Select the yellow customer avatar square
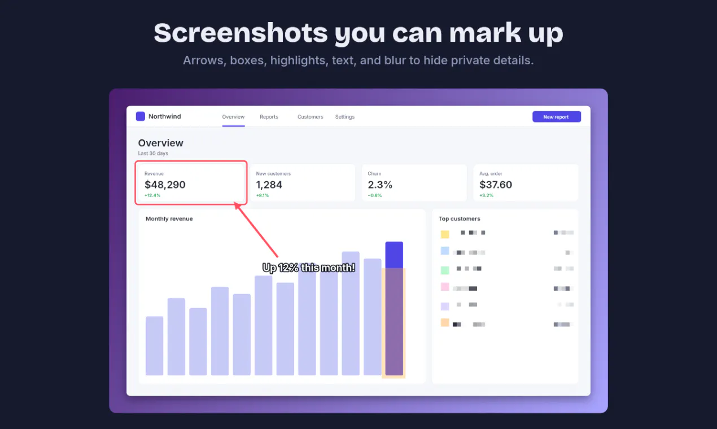The image size is (717, 429). (445, 234)
